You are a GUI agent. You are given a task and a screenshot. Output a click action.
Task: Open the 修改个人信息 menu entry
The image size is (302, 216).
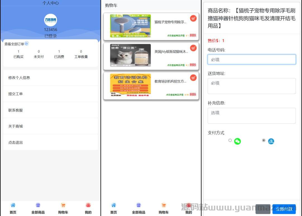click(x=51, y=78)
